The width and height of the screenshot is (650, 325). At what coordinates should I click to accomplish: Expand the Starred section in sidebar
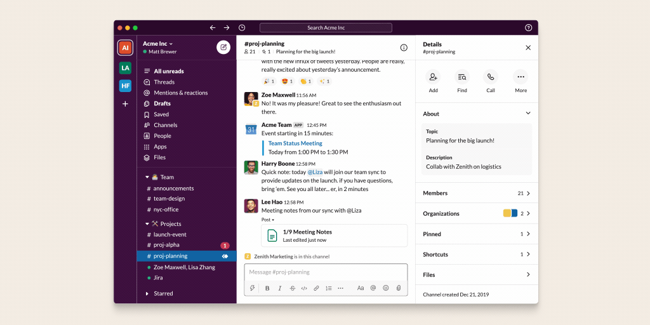click(147, 294)
